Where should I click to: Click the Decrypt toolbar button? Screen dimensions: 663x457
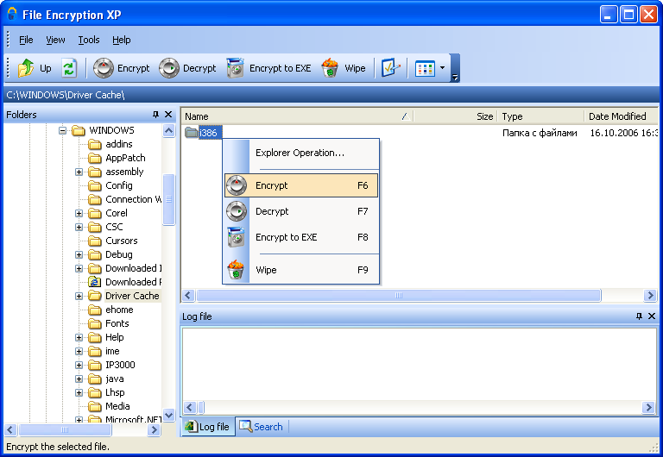coord(187,68)
